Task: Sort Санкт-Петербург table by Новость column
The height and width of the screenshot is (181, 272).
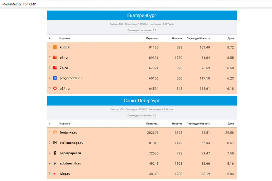Action: click(177, 124)
